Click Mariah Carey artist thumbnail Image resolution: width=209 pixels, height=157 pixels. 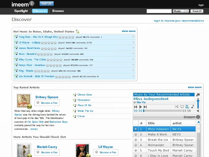coord(24,150)
